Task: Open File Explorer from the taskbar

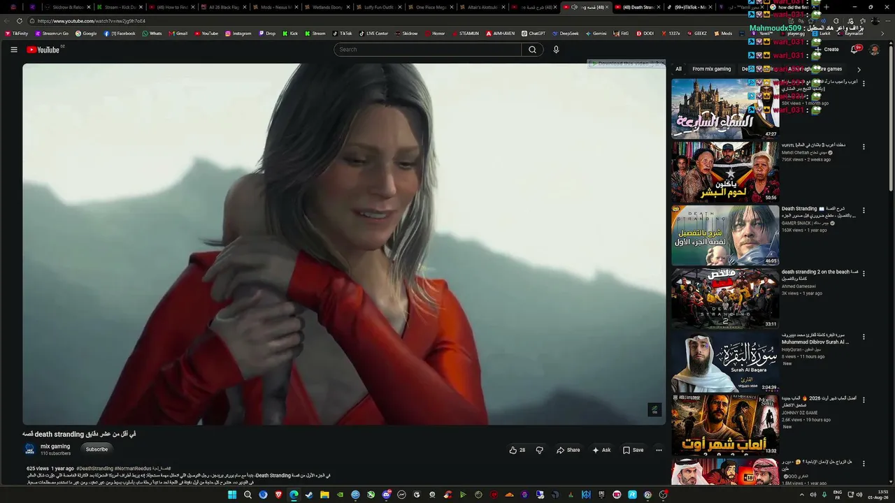Action: point(324,495)
